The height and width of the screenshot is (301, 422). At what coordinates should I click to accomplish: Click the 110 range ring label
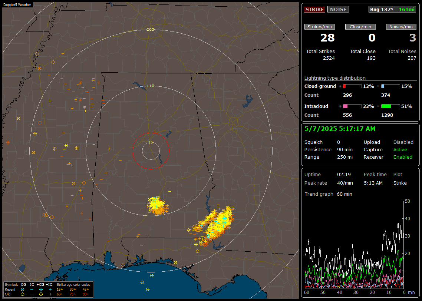click(x=151, y=86)
